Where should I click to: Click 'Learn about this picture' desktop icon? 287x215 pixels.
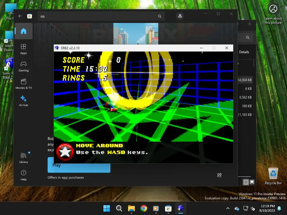pyautogui.click(x=273, y=14)
